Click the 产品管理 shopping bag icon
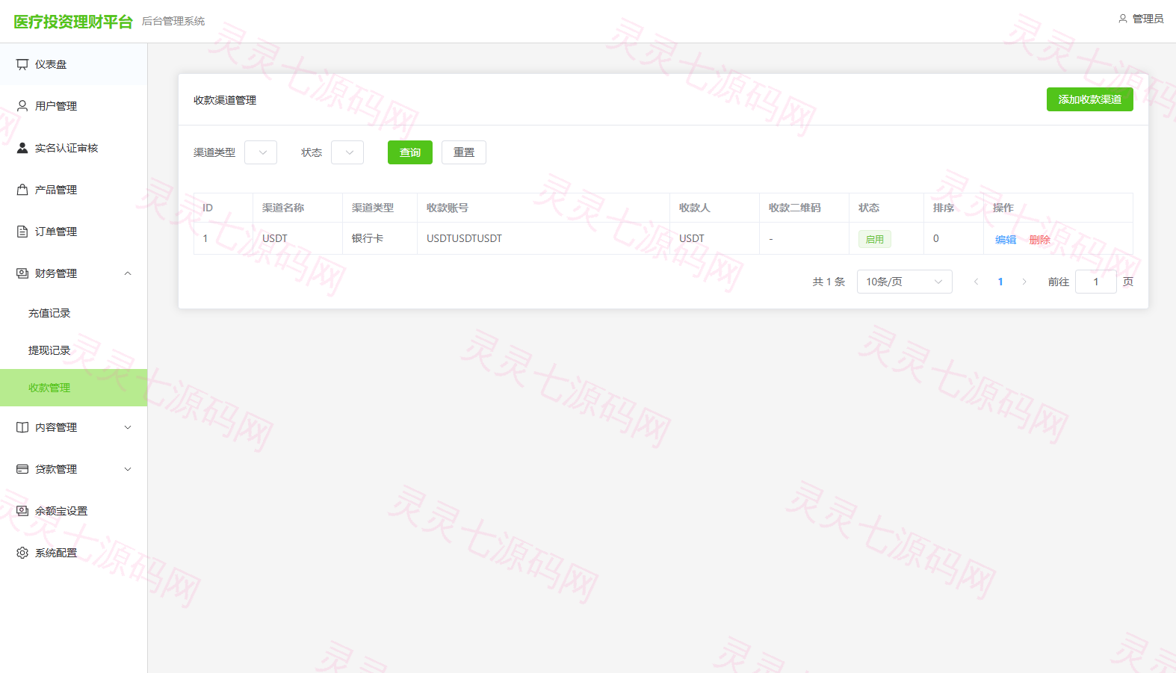This screenshot has height=673, width=1176. tap(22, 190)
